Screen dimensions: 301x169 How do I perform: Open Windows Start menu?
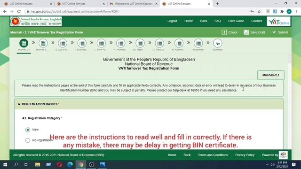click(5, 165)
